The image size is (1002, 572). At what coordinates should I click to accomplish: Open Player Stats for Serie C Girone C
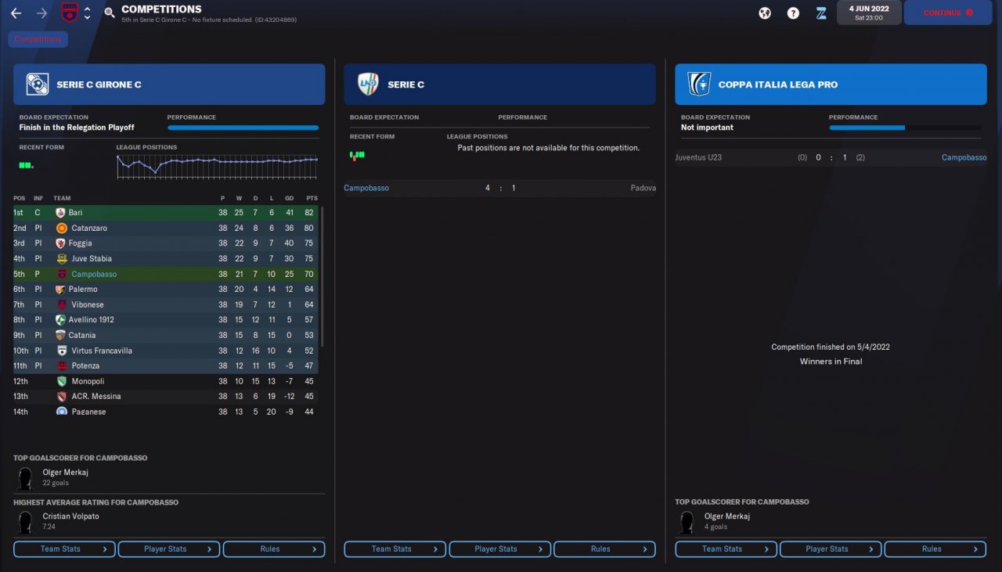coord(169,549)
